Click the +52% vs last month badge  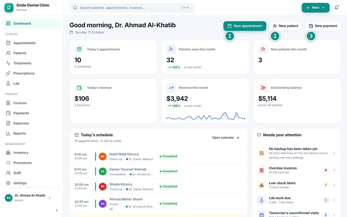tap(174, 68)
